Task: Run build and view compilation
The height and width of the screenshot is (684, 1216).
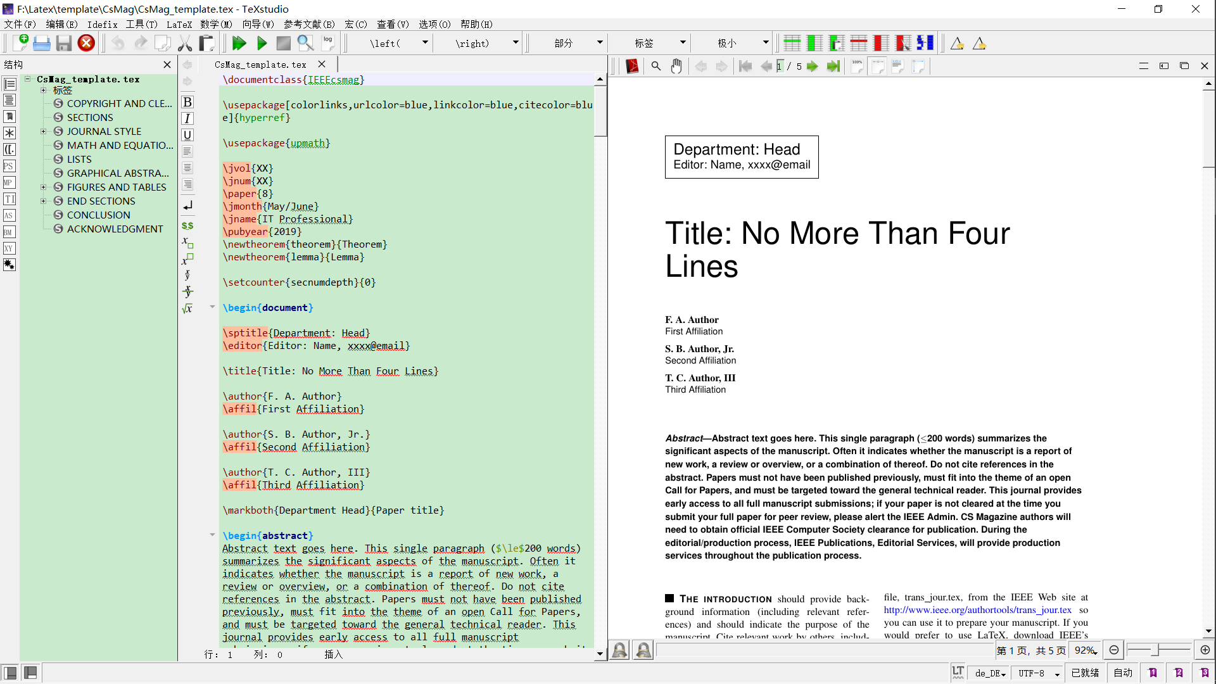Action: (x=239, y=43)
